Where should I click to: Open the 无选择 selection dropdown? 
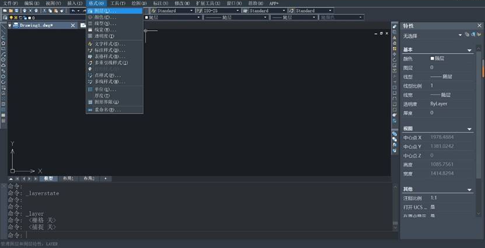(432, 36)
